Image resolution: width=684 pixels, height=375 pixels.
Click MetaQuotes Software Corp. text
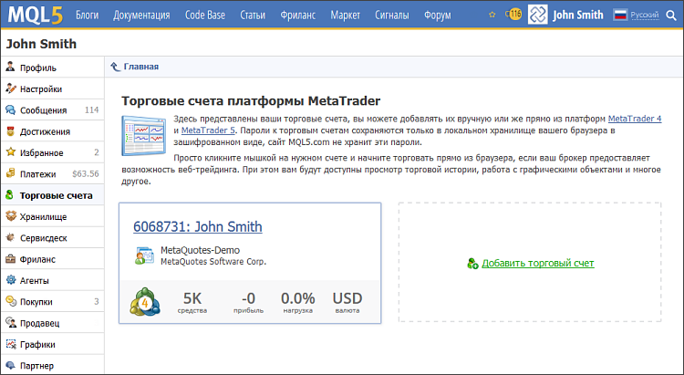pyautogui.click(x=213, y=262)
